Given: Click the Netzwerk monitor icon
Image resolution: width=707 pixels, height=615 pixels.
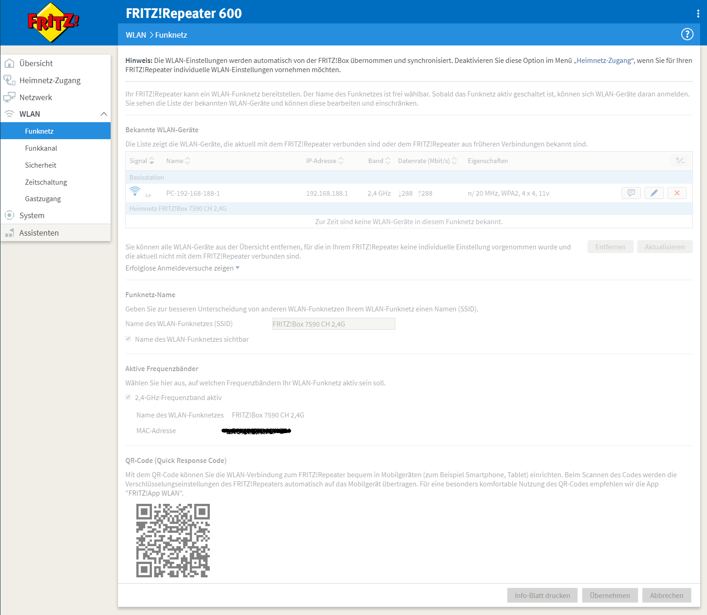Looking at the screenshot, I should click(9, 97).
